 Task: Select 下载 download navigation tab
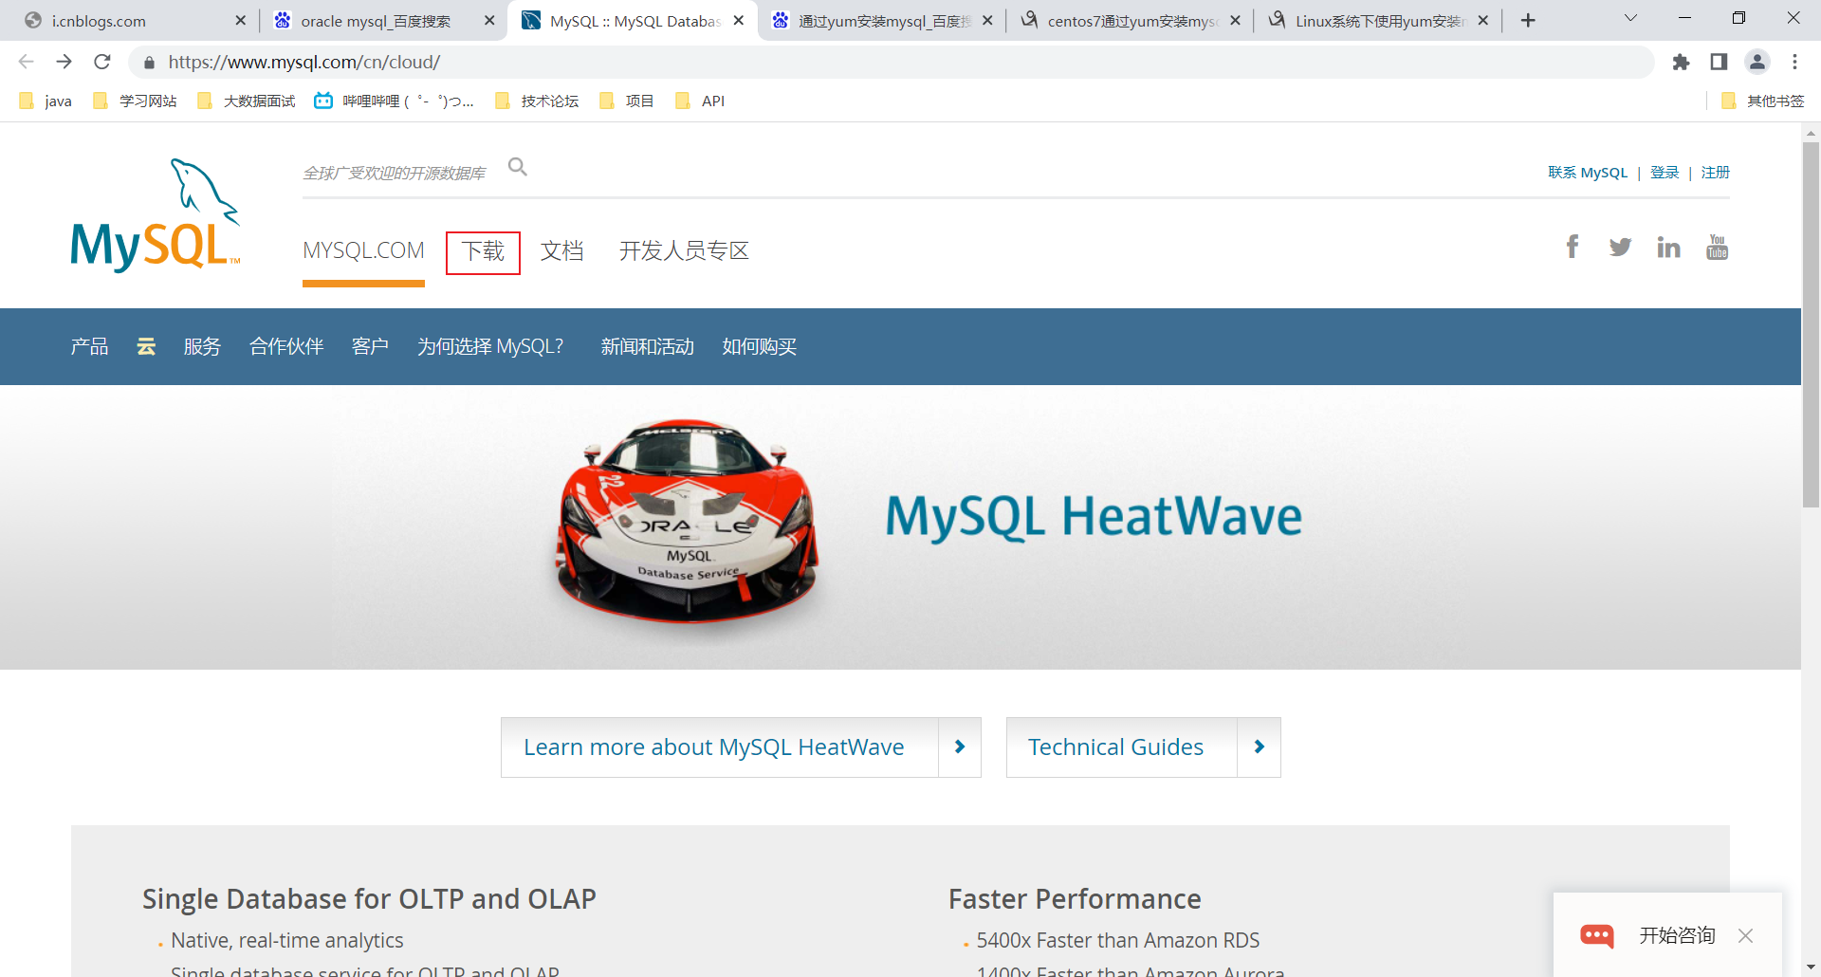tap(483, 251)
